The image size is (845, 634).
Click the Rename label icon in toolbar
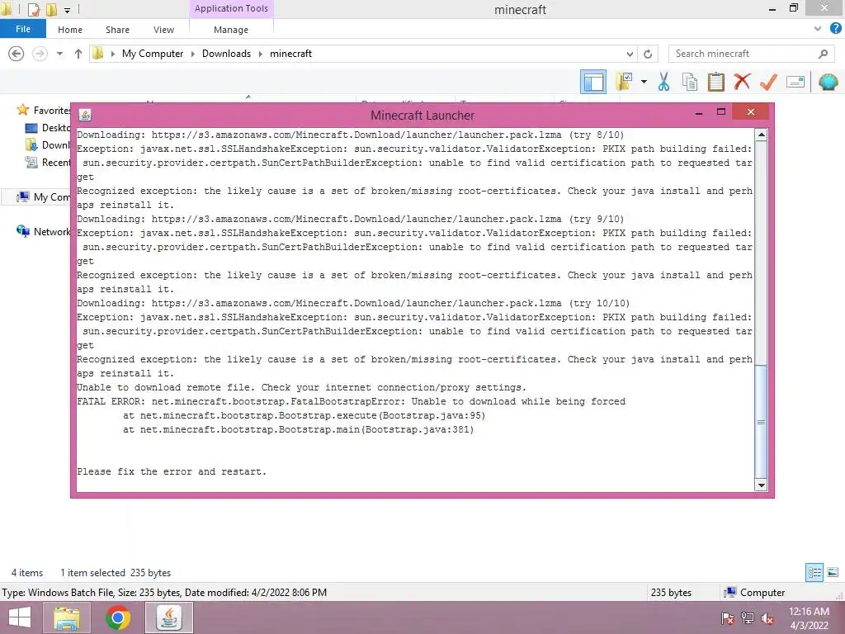click(x=795, y=82)
